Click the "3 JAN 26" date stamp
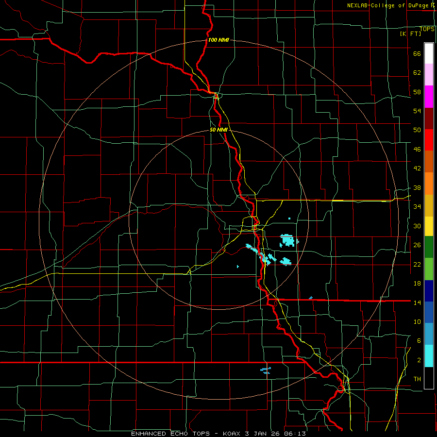This screenshot has height=437, width=437. point(262,434)
